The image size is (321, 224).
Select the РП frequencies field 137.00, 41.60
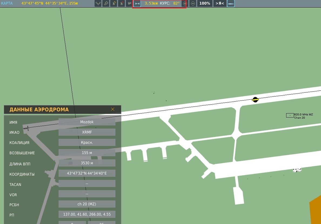click(87, 214)
